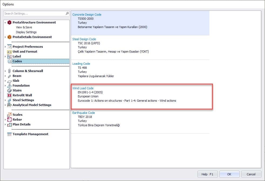265x181 pixels.
Task: Click the Steel Settings icon
Action: (9, 100)
